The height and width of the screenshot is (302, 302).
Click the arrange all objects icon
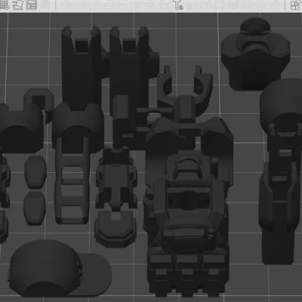(x=32, y=5)
